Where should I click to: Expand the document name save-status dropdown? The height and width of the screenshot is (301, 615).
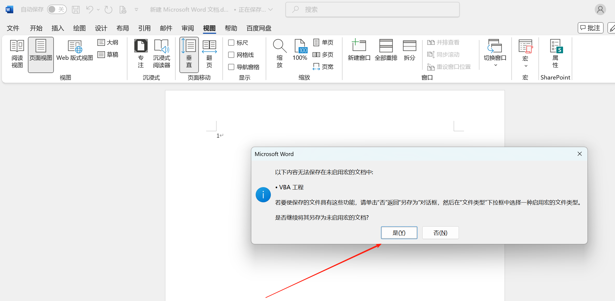[271, 10]
